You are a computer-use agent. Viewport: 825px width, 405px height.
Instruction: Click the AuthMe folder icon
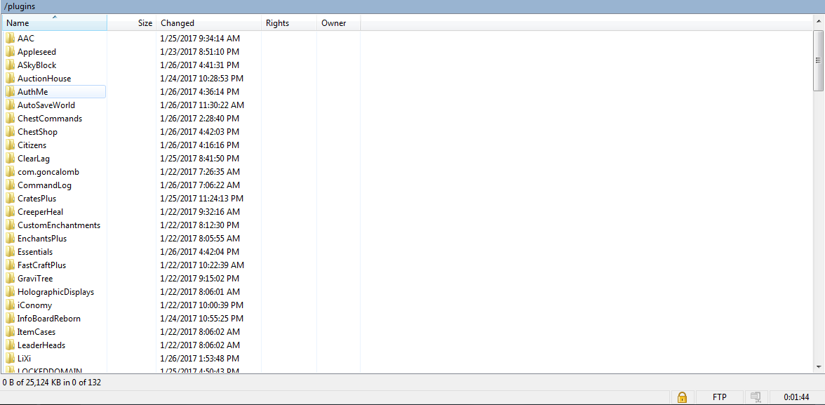10,92
